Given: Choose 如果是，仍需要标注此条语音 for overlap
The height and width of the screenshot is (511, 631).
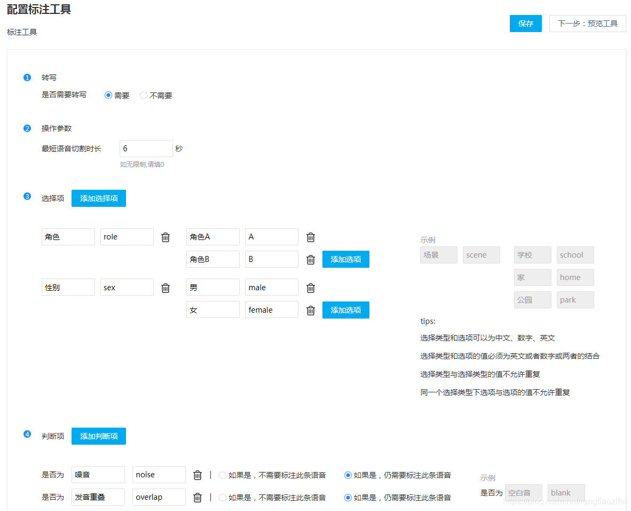Looking at the screenshot, I should [348, 498].
